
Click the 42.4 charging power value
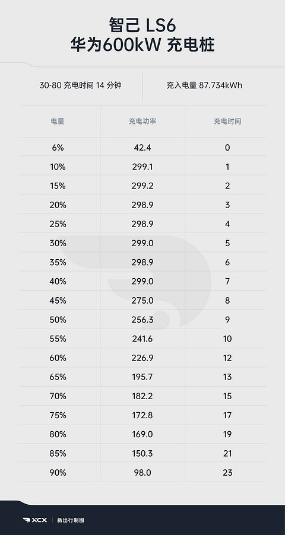click(142, 148)
